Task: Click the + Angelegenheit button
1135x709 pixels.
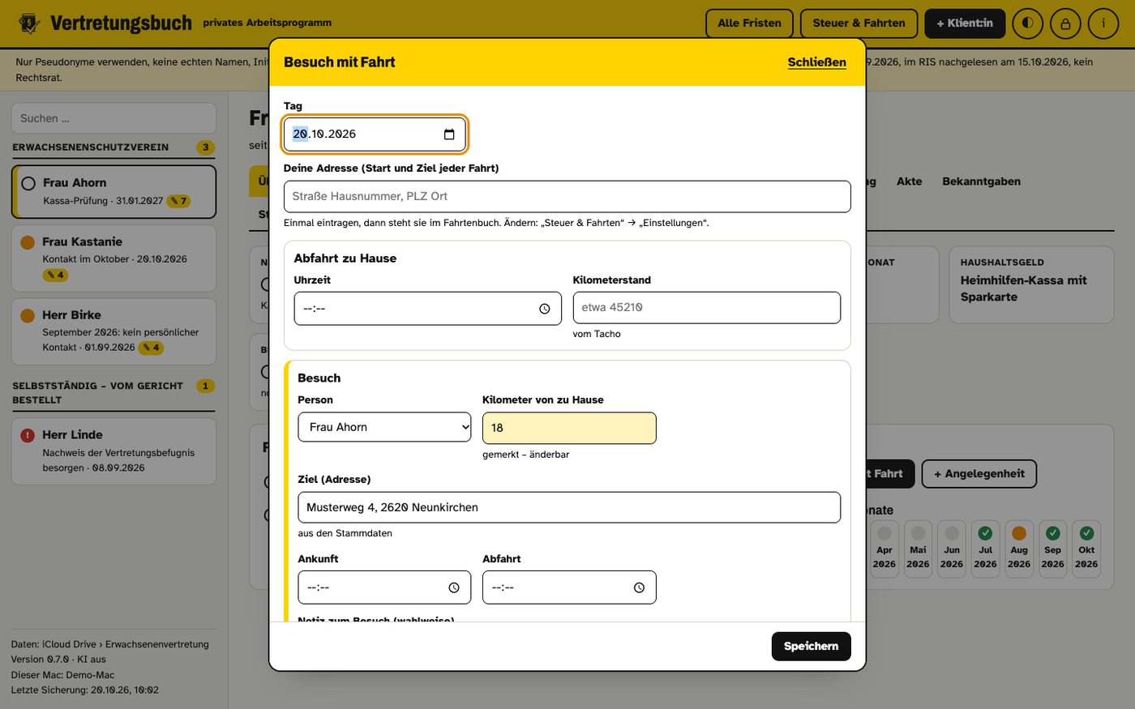Action: (x=979, y=474)
